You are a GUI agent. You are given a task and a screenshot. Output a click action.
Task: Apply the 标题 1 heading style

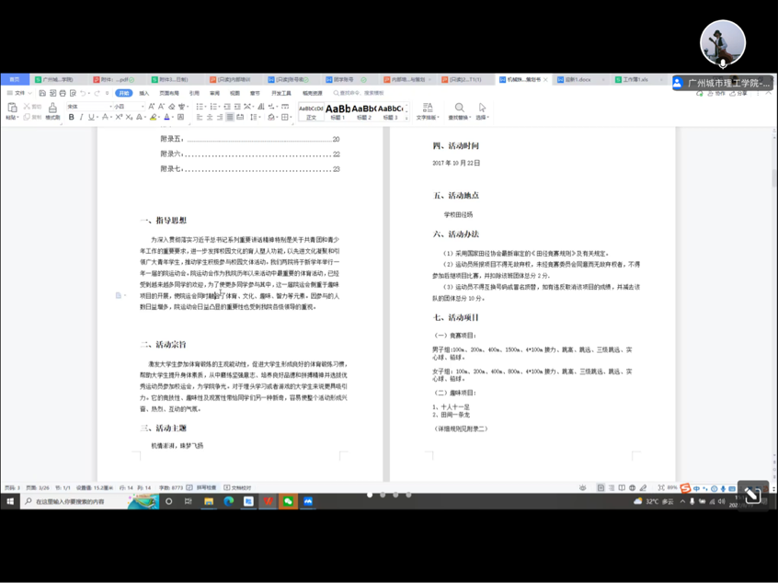point(337,109)
